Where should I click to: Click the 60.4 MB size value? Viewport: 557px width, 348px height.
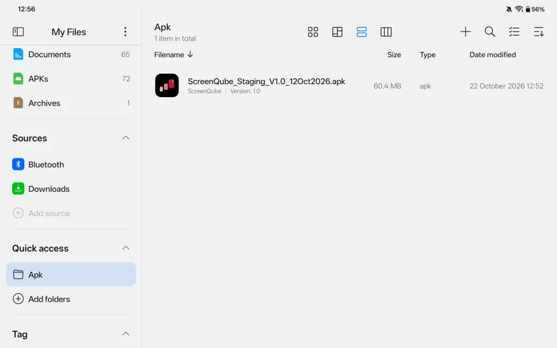(x=387, y=86)
